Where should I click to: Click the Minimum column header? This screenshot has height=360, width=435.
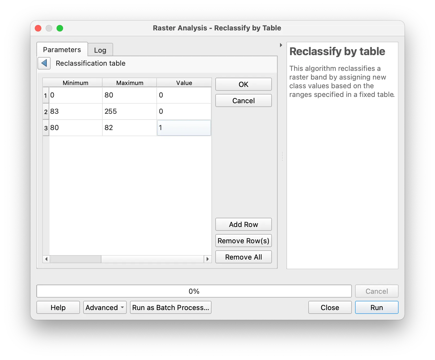(75, 83)
